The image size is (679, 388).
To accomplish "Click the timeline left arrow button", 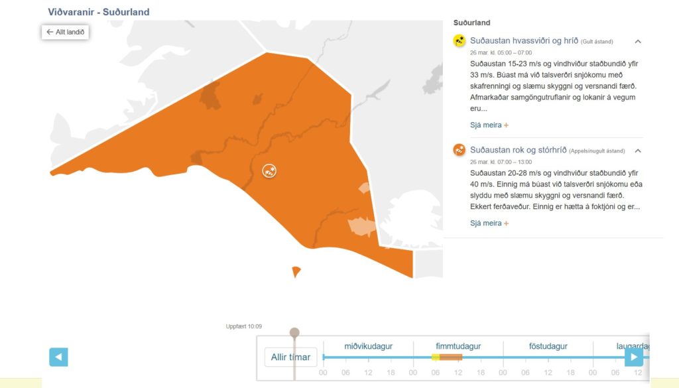I will point(58,357).
